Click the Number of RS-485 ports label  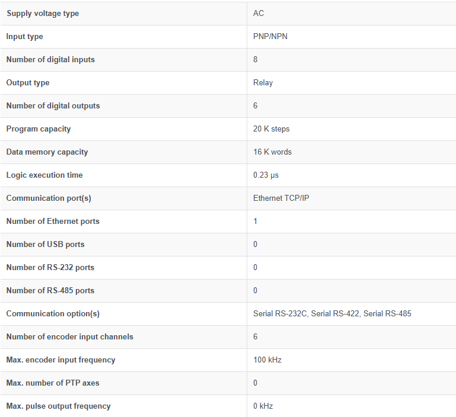[x=50, y=291]
